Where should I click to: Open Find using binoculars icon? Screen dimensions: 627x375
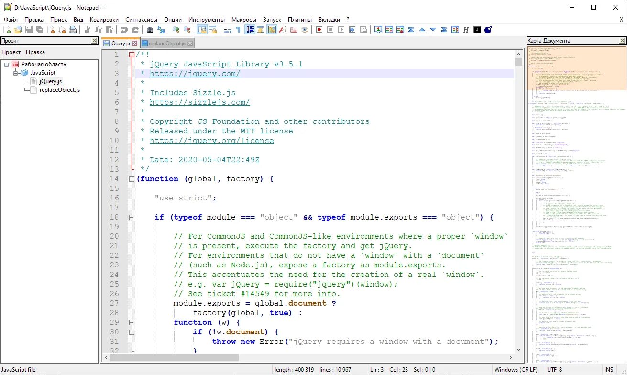150,30
